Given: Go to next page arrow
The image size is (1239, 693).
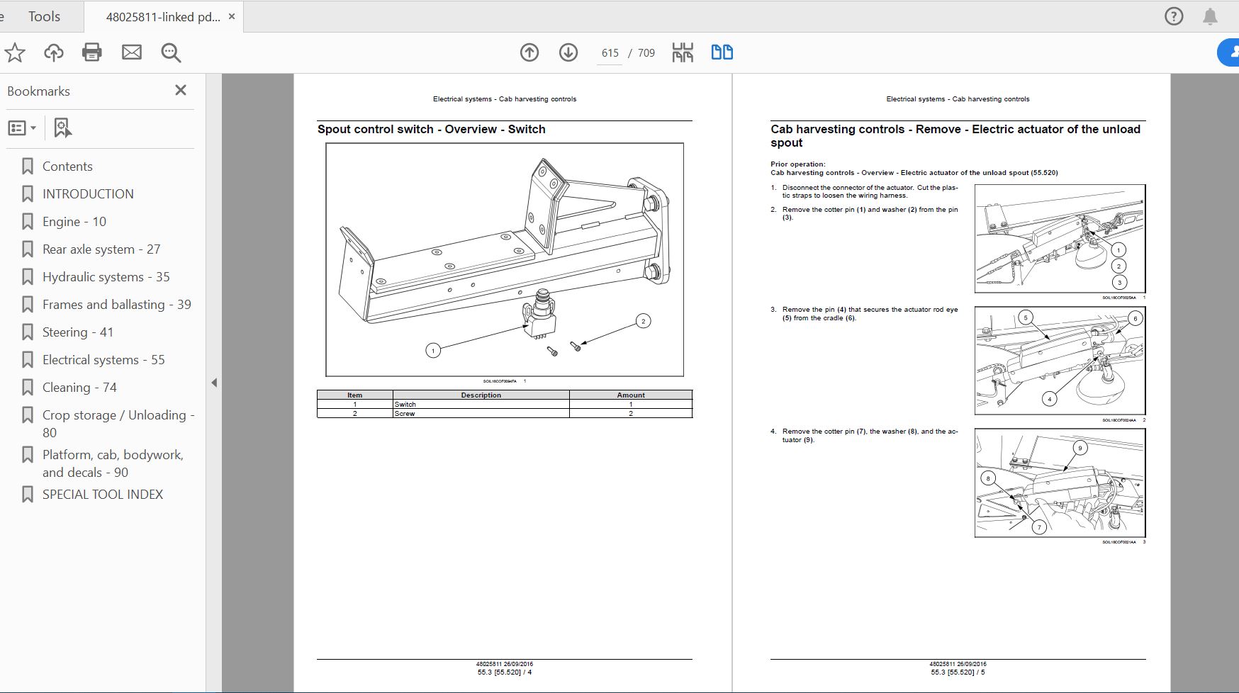Looking at the screenshot, I should (568, 52).
